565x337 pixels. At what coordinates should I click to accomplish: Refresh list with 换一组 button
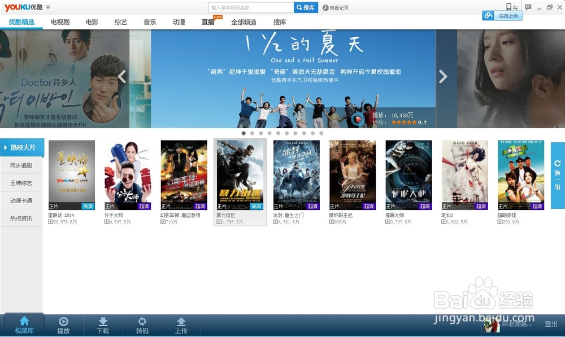pos(558,176)
